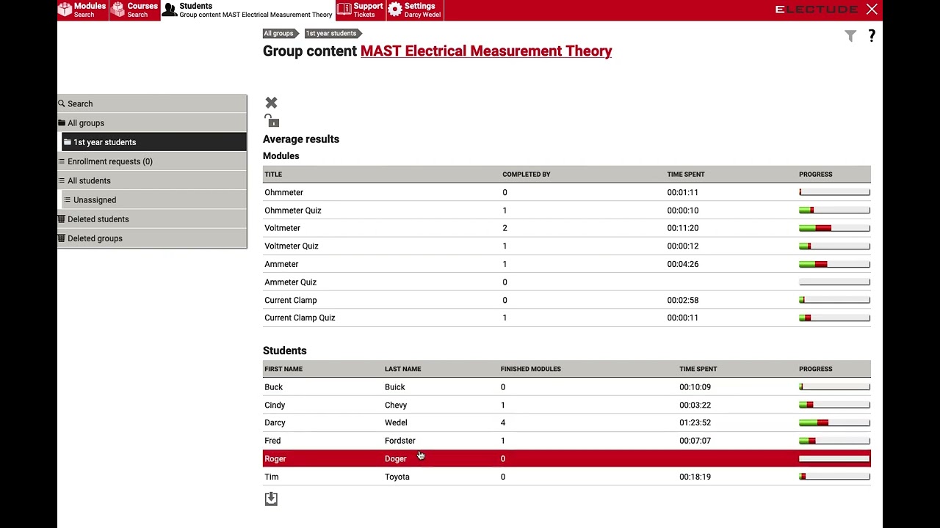Image resolution: width=940 pixels, height=528 pixels.
Task: Select student Darcy Wedel row
Action: tap(567, 422)
